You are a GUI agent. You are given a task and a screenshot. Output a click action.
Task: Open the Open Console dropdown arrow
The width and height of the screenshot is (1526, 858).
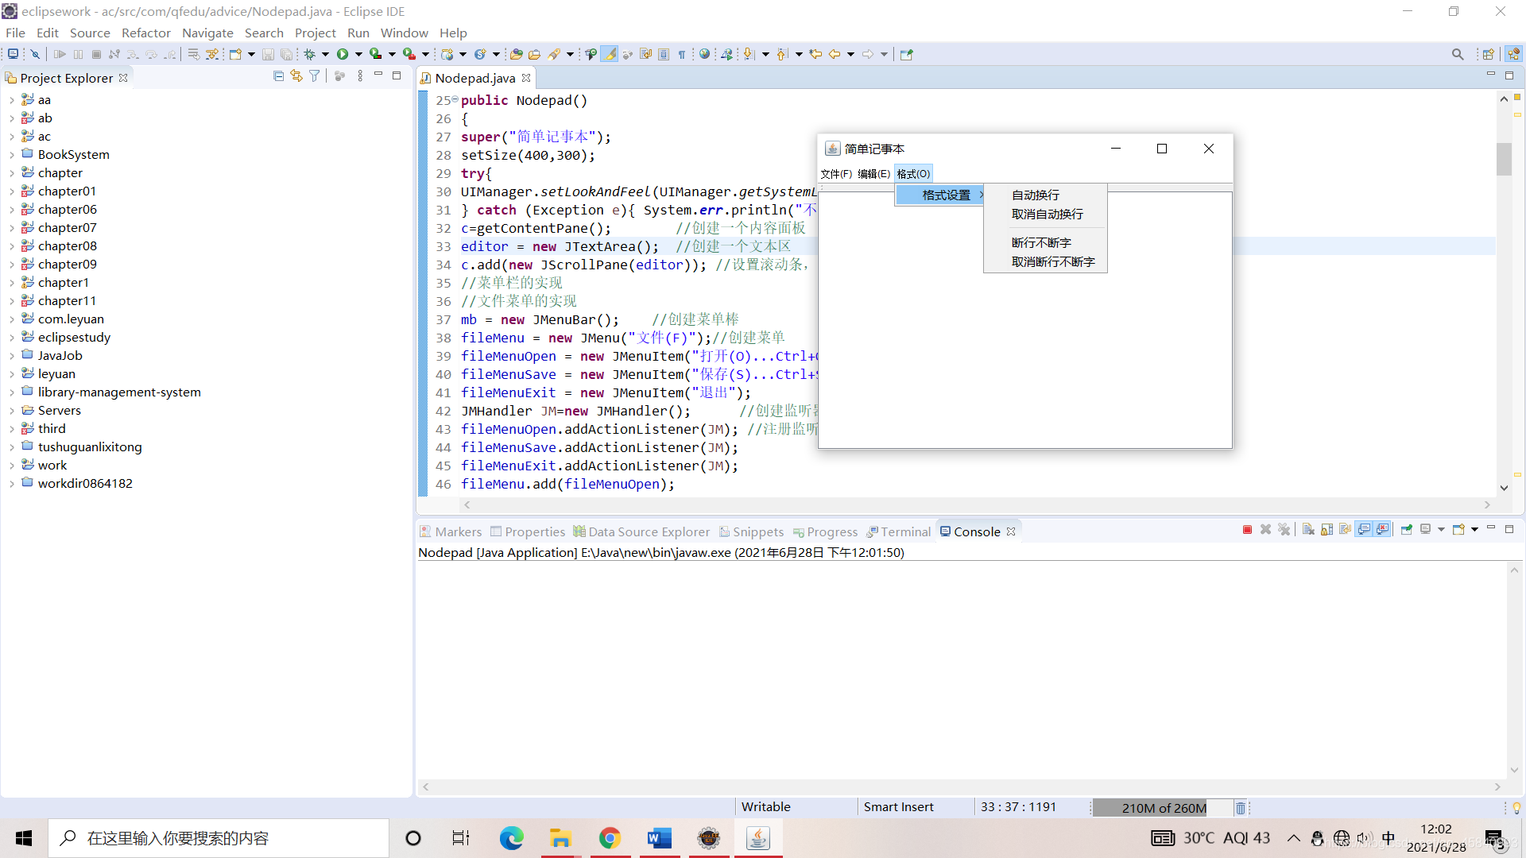click(1474, 530)
